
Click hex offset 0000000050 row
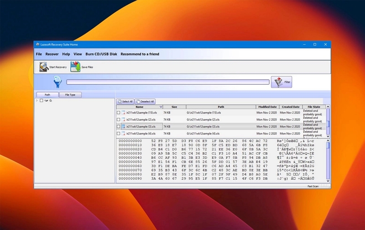pos(130,162)
